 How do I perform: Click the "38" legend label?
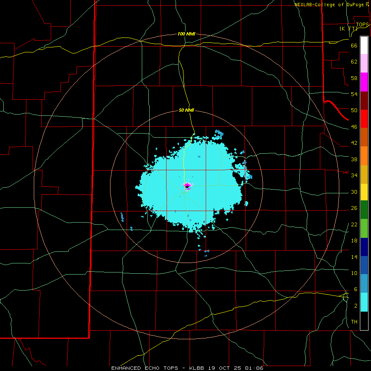pyautogui.click(x=354, y=159)
